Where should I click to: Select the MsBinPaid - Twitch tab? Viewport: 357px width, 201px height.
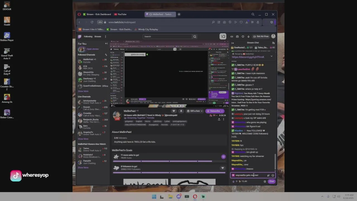click(x=160, y=14)
